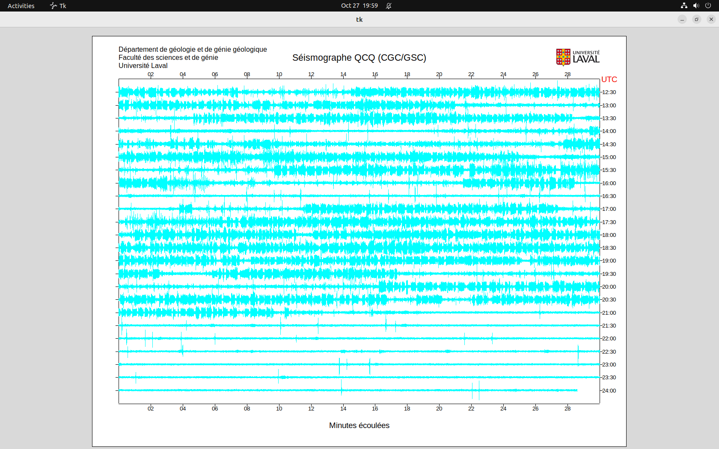Click the network status icon
Image resolution: width=719 pixels, height=449 pixels.
pyautogui.click(x=684, y=6)
